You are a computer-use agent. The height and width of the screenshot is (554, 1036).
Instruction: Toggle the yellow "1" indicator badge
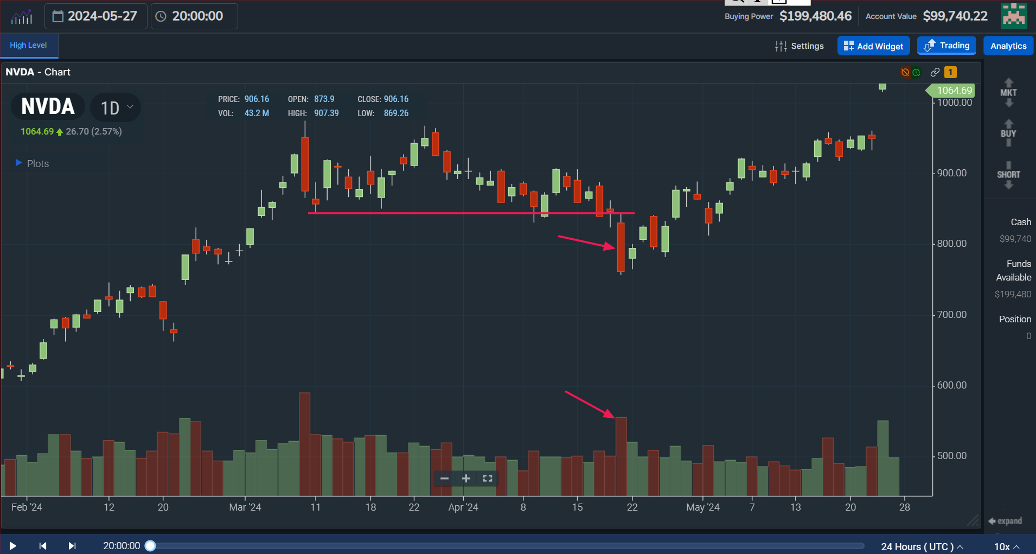tap(950, 72)
